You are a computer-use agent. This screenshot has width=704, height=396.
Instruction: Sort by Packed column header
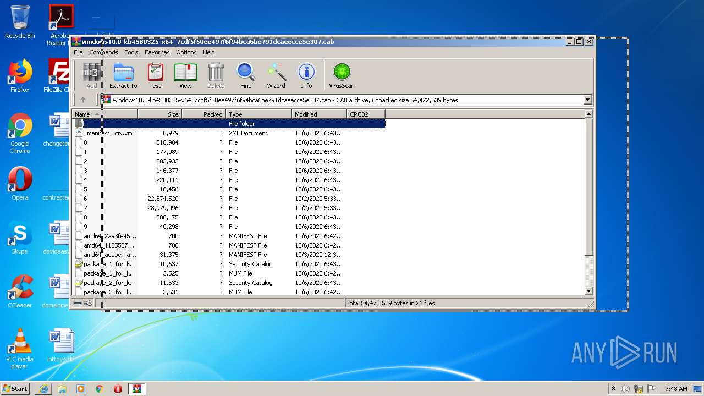[x=204, y=114]
